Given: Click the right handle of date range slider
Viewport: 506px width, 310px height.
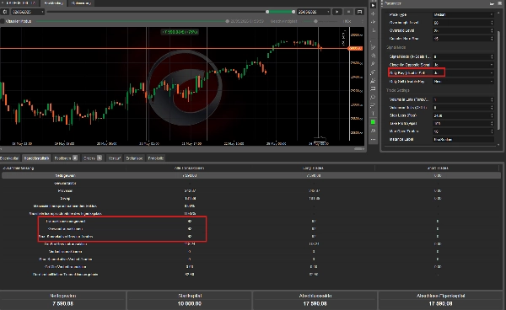Looking at the screenshot, I should [293, 12].
